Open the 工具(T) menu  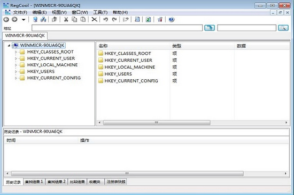100,12
